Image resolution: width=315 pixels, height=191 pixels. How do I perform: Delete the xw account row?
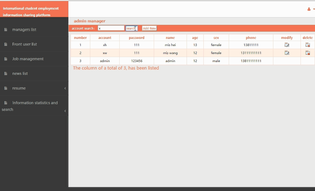tap(308, 53)
